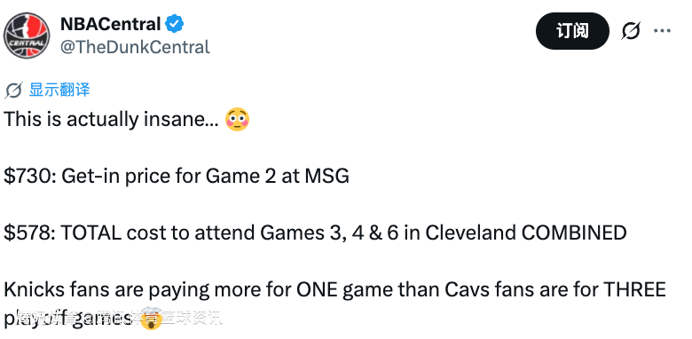Show translation via 显示翻译 link

coord(59,90)
